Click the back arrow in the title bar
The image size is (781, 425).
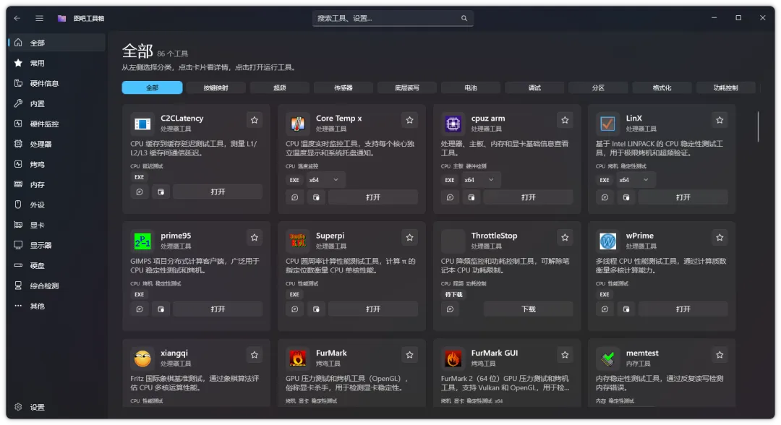coord(17,18)
